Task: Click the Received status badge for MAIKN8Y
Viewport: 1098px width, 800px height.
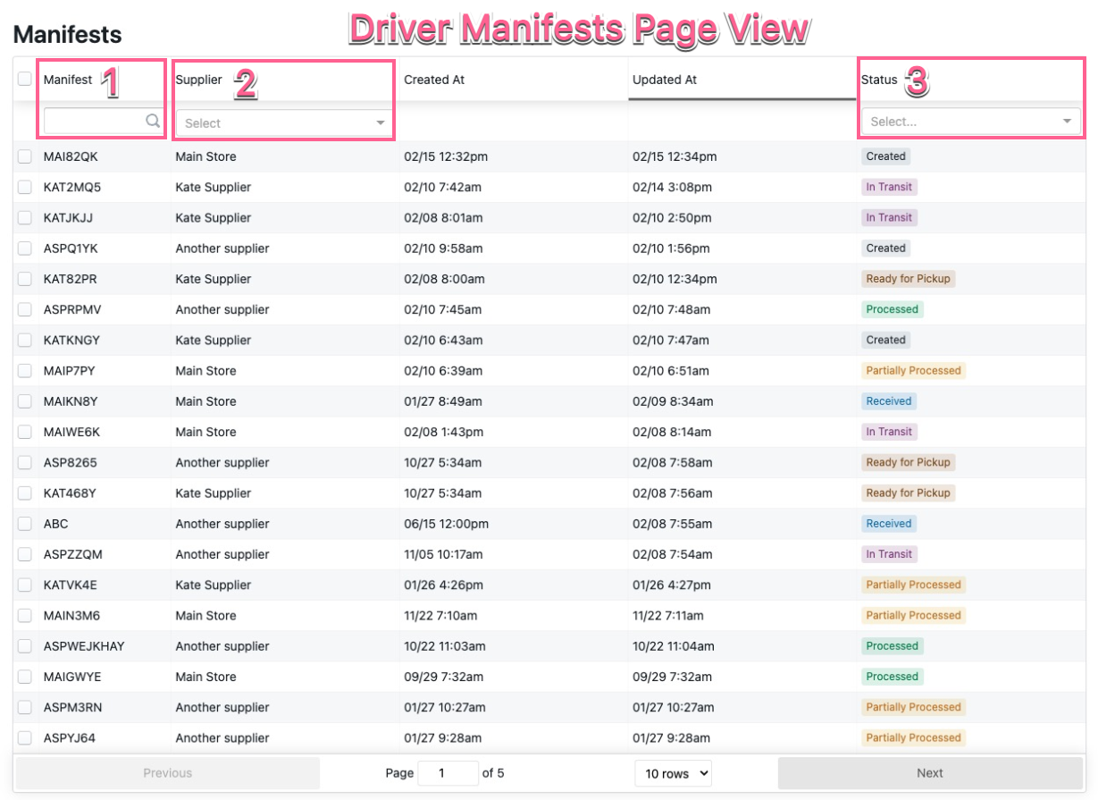Action: tap(888, 401)
